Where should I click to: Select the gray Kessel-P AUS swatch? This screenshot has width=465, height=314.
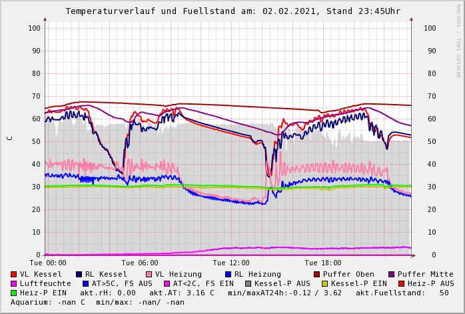click(247, 283)
